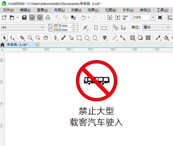Click the page height field 210.0 mm
173x146 pixels.
point(62,30)
